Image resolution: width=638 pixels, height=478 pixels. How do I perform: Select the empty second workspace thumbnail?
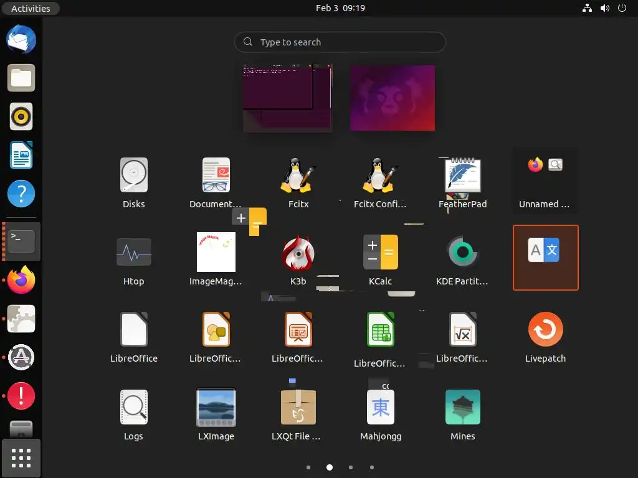tap(393, 98)
